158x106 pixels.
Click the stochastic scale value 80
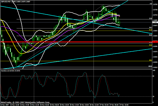[153, 76]
